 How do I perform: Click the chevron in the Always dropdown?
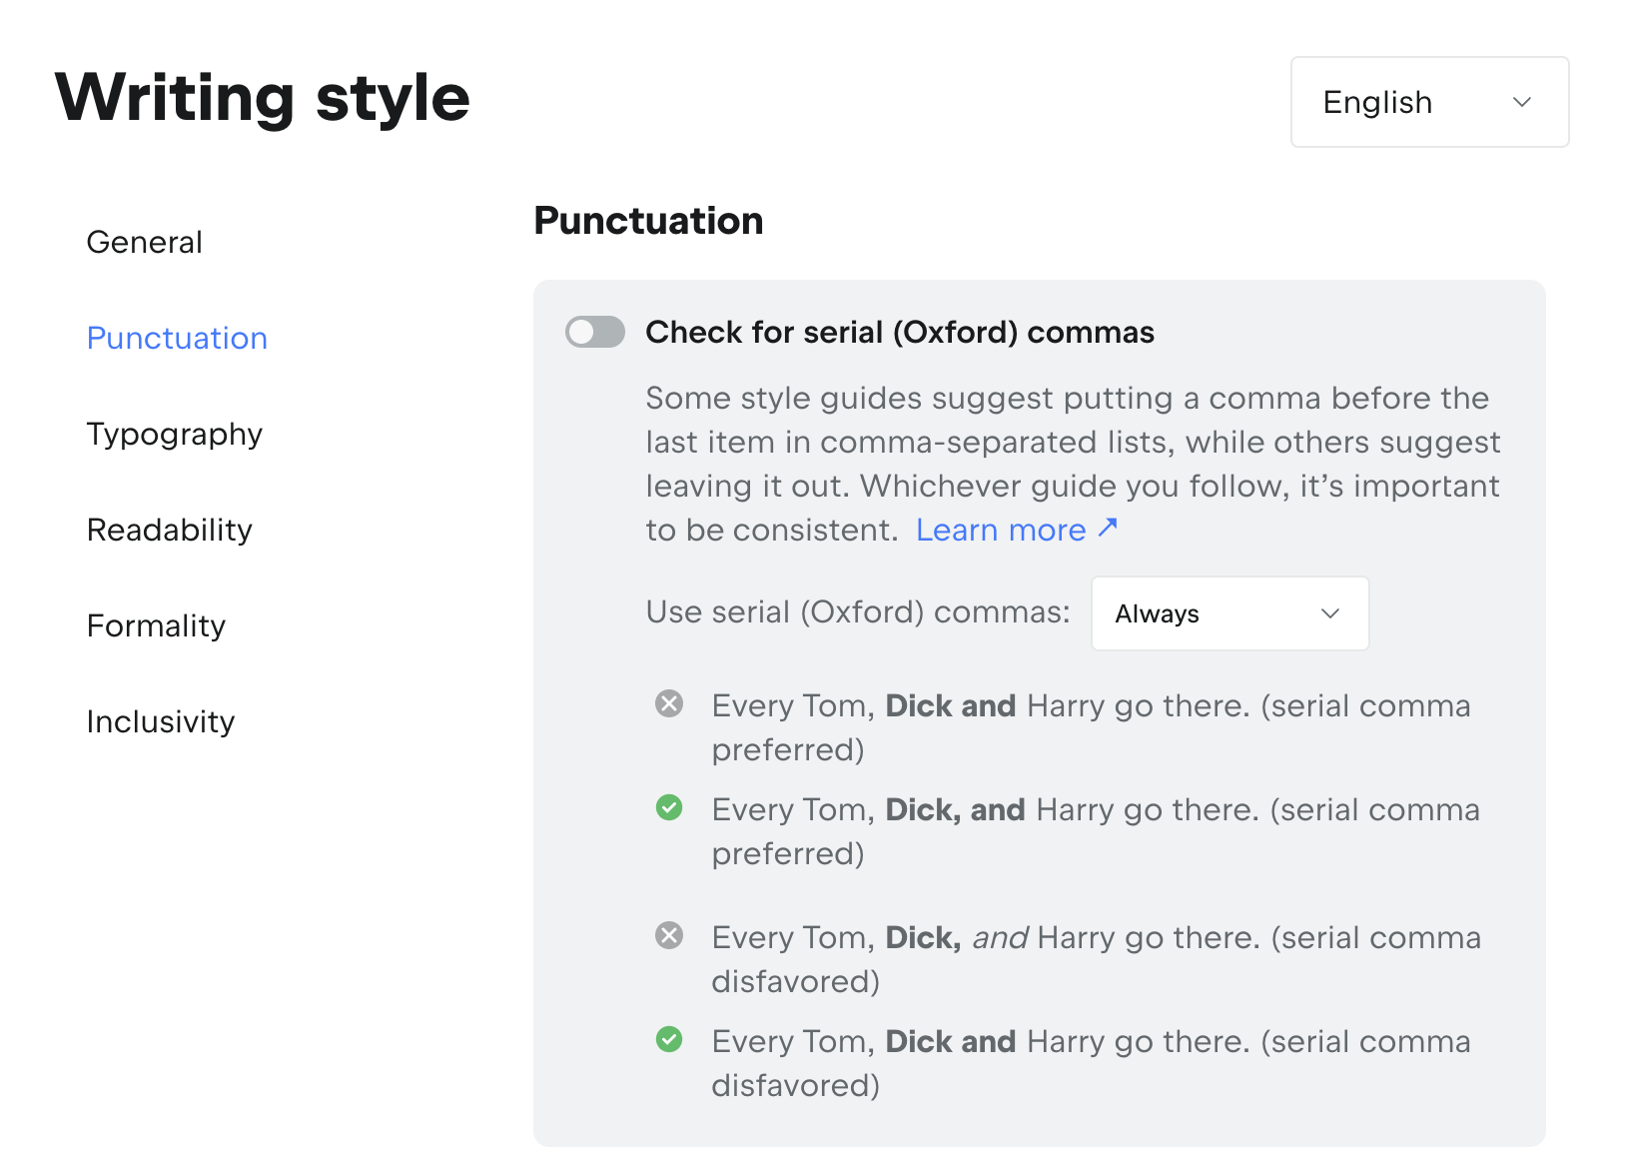(1330, 613)
